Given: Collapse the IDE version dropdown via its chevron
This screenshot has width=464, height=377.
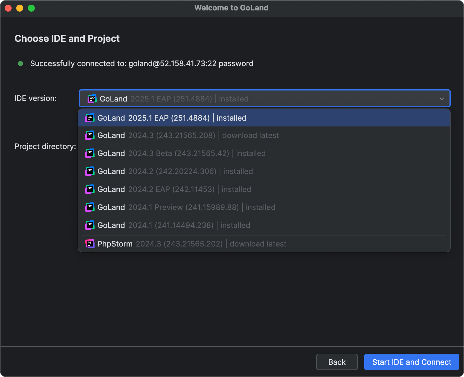Looking at the screenshot, I should coord(442,98).
